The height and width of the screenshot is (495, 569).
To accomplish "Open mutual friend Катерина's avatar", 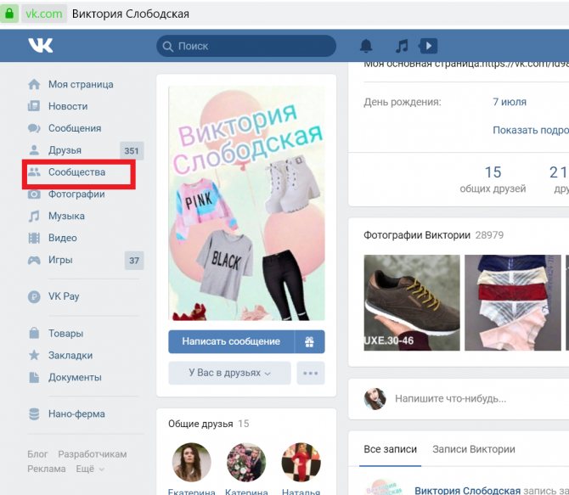I will 246,463.
